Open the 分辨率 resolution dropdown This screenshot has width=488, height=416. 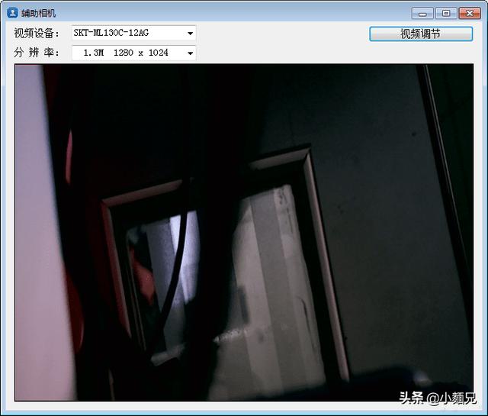coord(134,53)
